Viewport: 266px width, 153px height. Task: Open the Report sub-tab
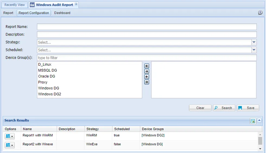[x=8, y=13]
